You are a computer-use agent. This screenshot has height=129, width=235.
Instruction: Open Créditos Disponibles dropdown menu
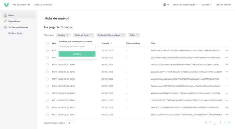coord(185,5)
